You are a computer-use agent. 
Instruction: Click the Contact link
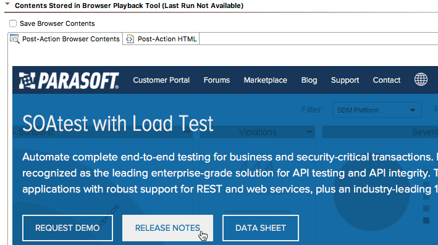387,80
